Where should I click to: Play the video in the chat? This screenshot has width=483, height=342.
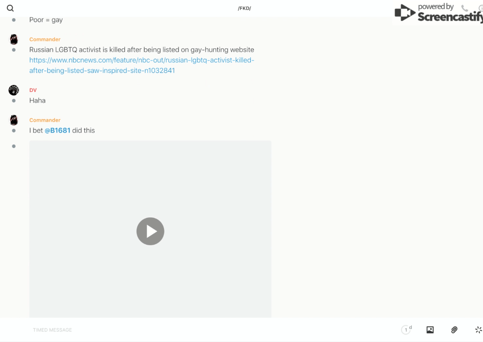(x=150, y=231)
